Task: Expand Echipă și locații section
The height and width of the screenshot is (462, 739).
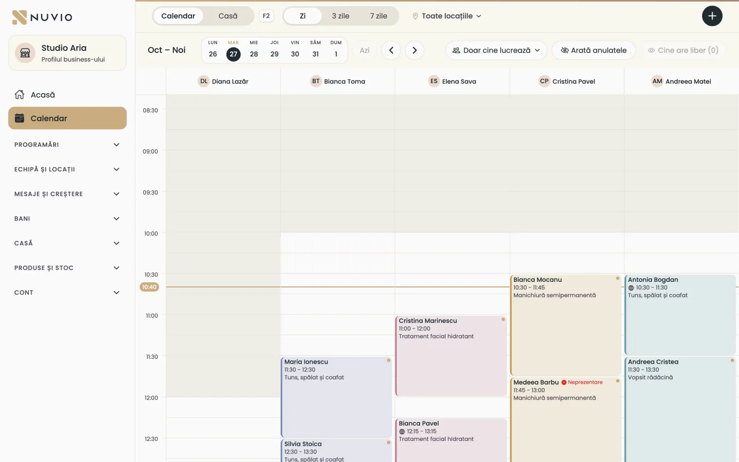Action: pyautogui.click(x=67, y=169)
